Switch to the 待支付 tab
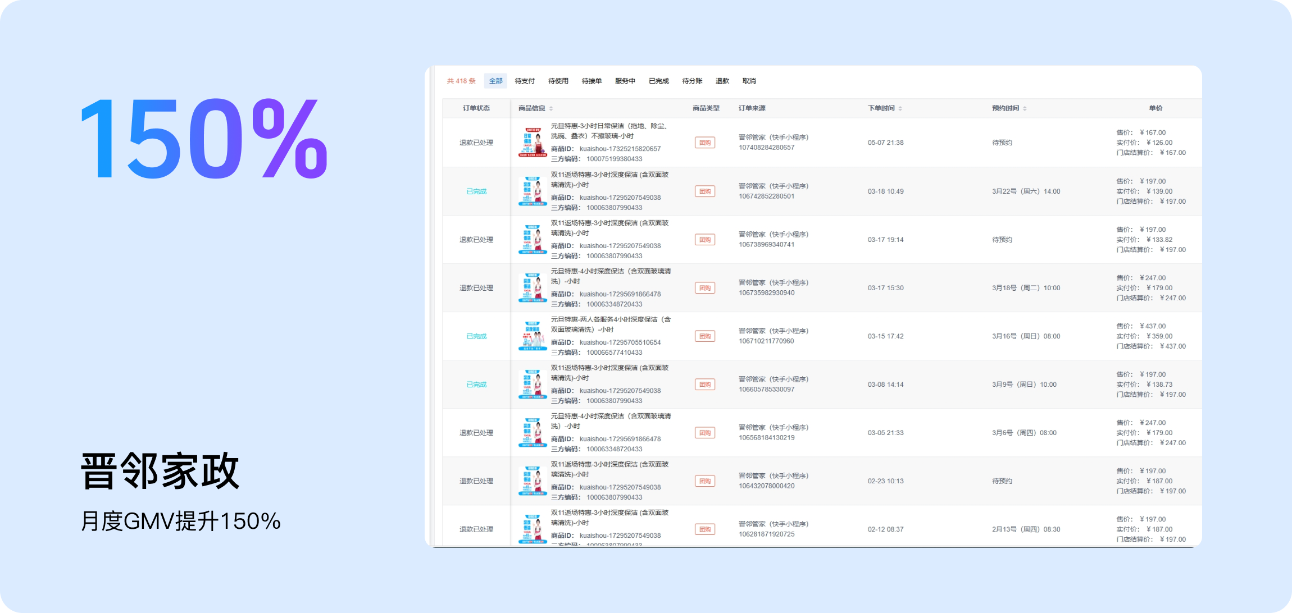Screen dimensions: 1292x613 tap(525, 81)
